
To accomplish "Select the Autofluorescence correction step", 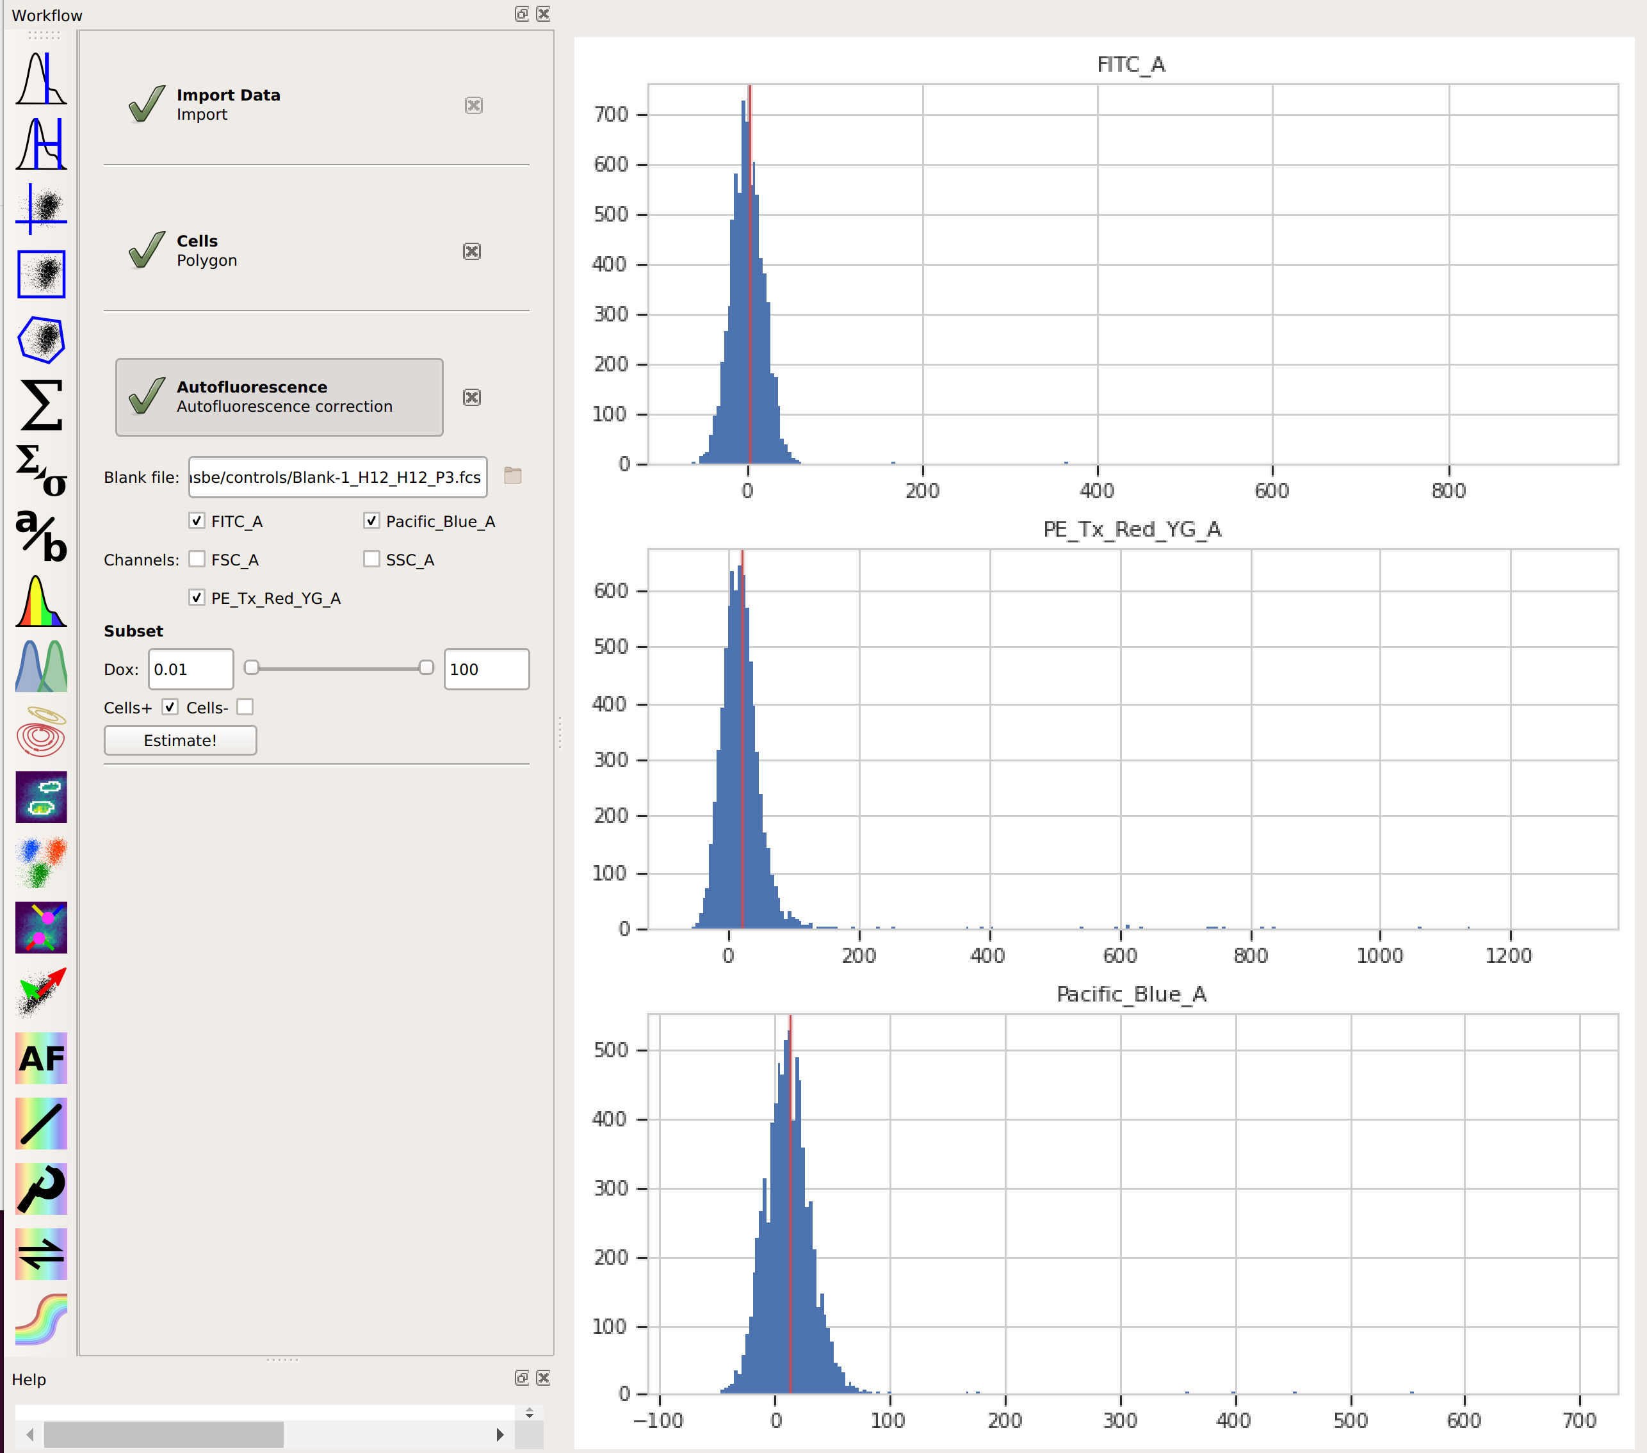I will [x=279, y=397].
